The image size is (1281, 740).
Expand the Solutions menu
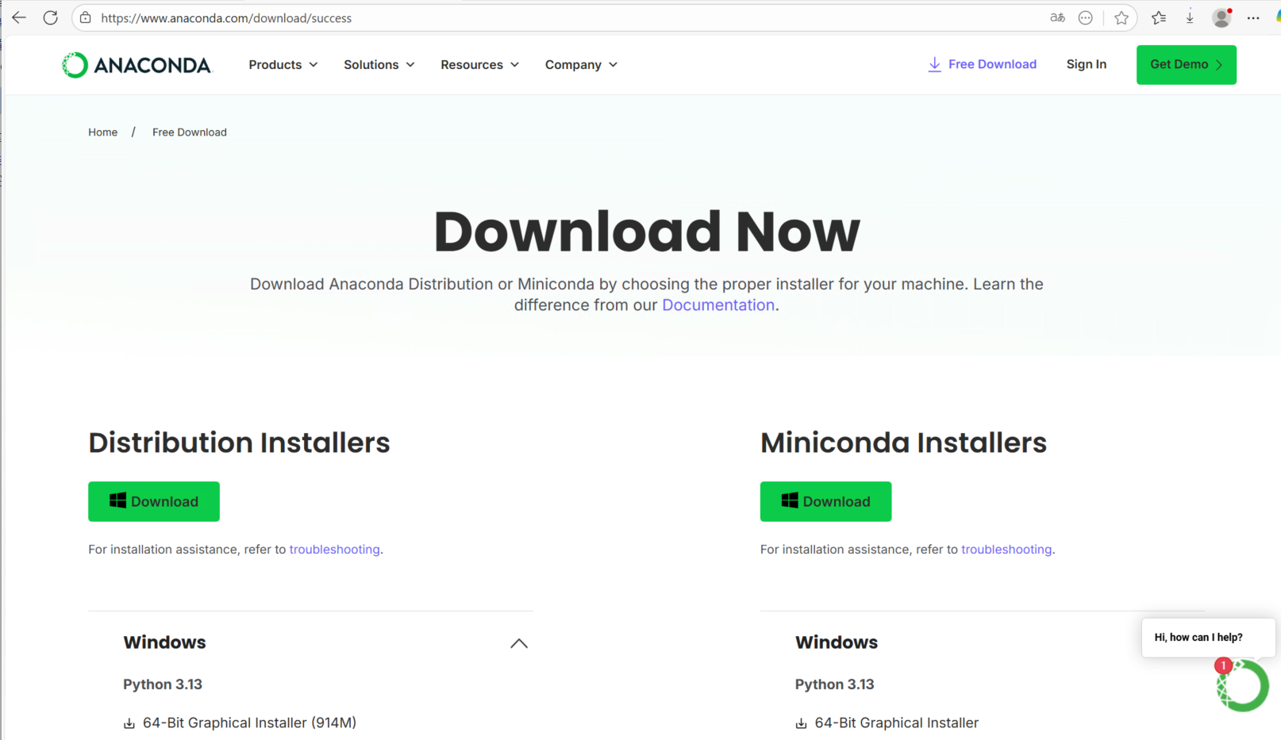point(379,65)
